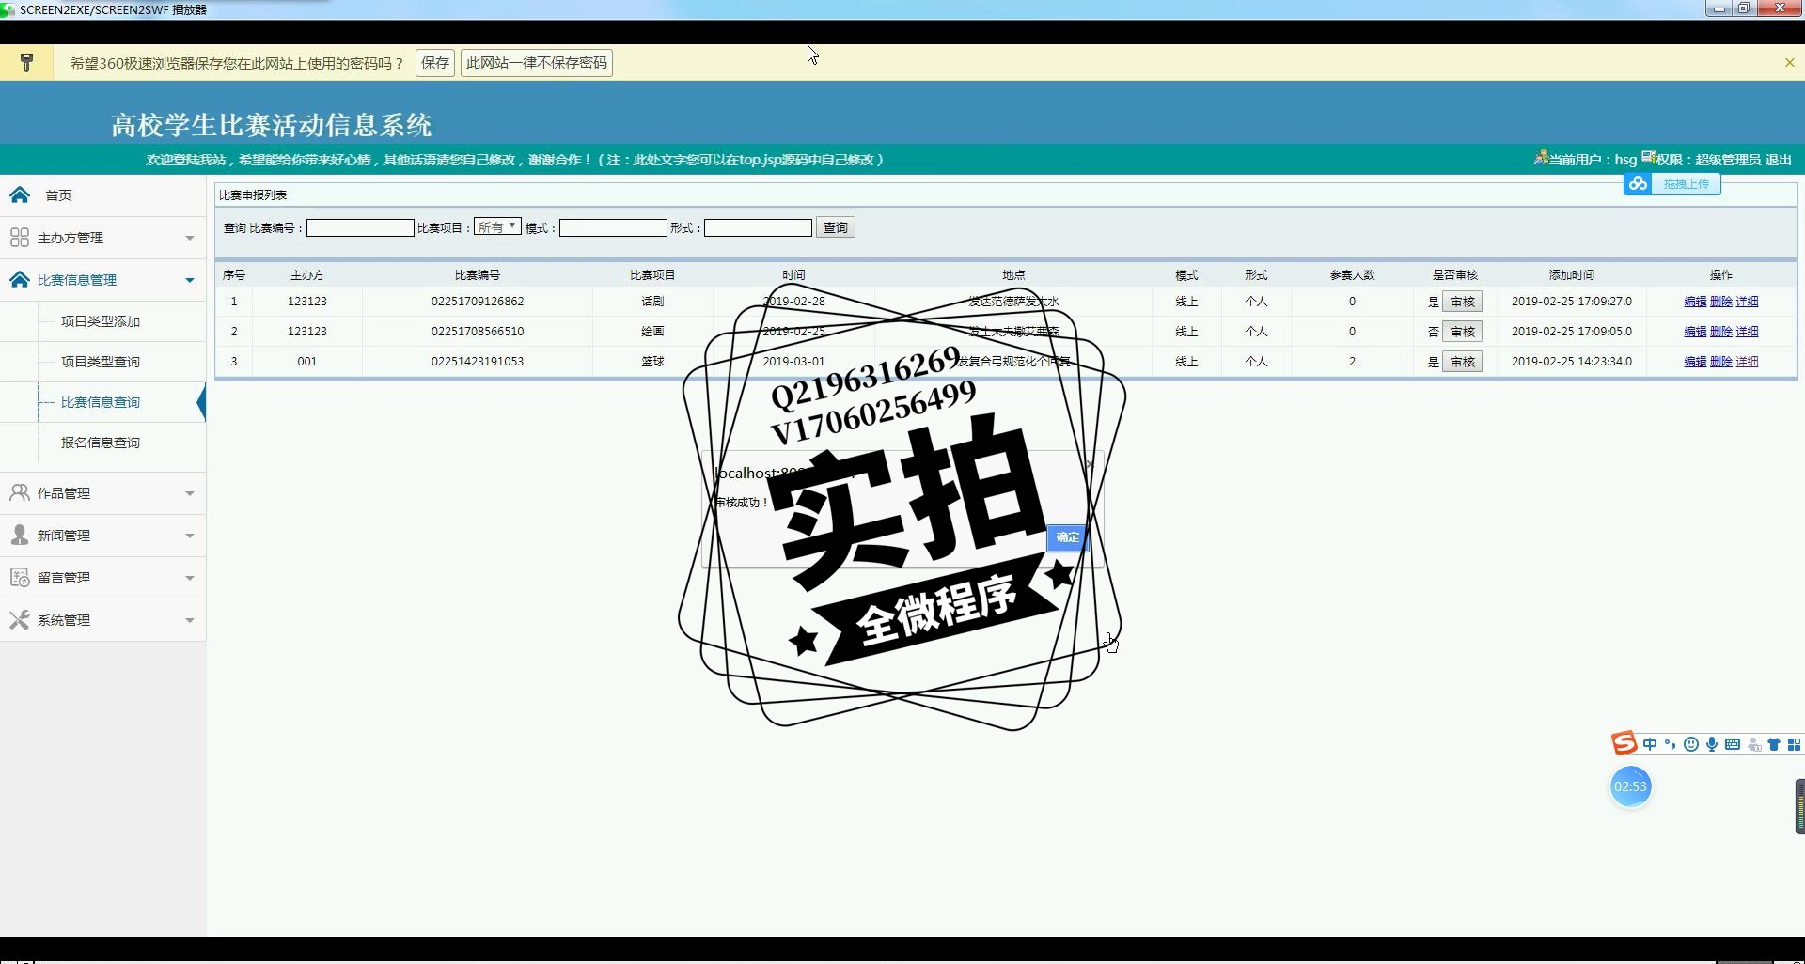The width and height of the screenshot is (1805, 964).
Task: Click the 02:53 recording timer circle
Action: (1630, 786)
